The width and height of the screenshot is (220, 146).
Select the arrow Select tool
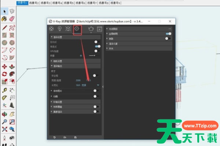pos(4,11)
